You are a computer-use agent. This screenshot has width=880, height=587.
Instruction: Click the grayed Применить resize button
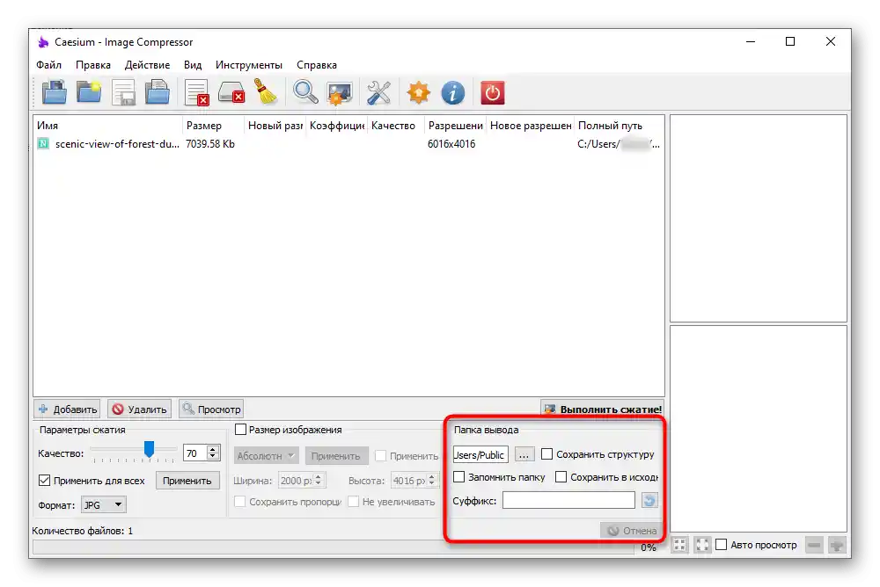pos(336,456)
